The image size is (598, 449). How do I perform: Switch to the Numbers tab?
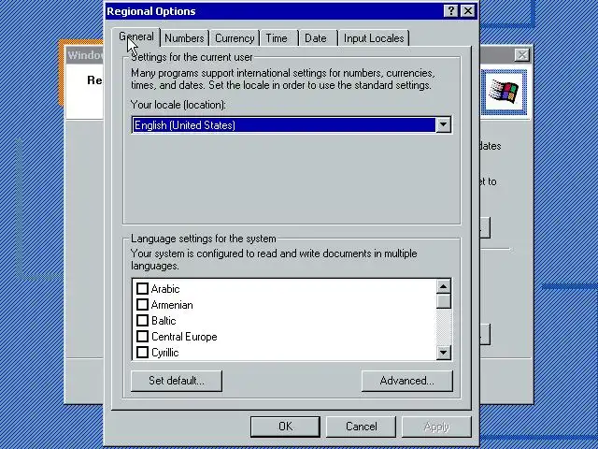click(184, 38)
